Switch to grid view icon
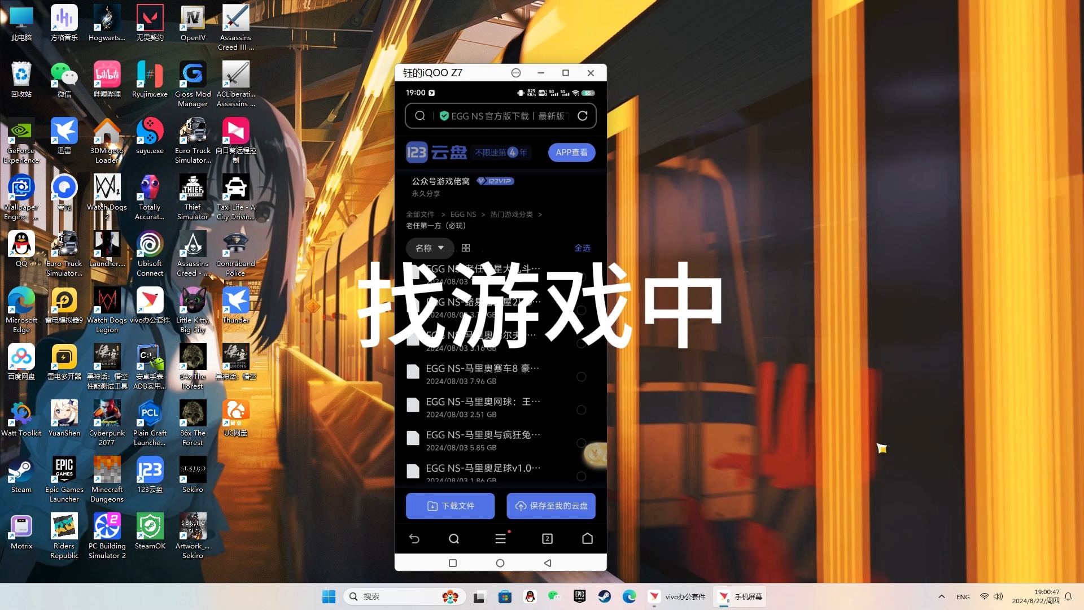This screenshot has width=1084, height=610. (466, 248)
